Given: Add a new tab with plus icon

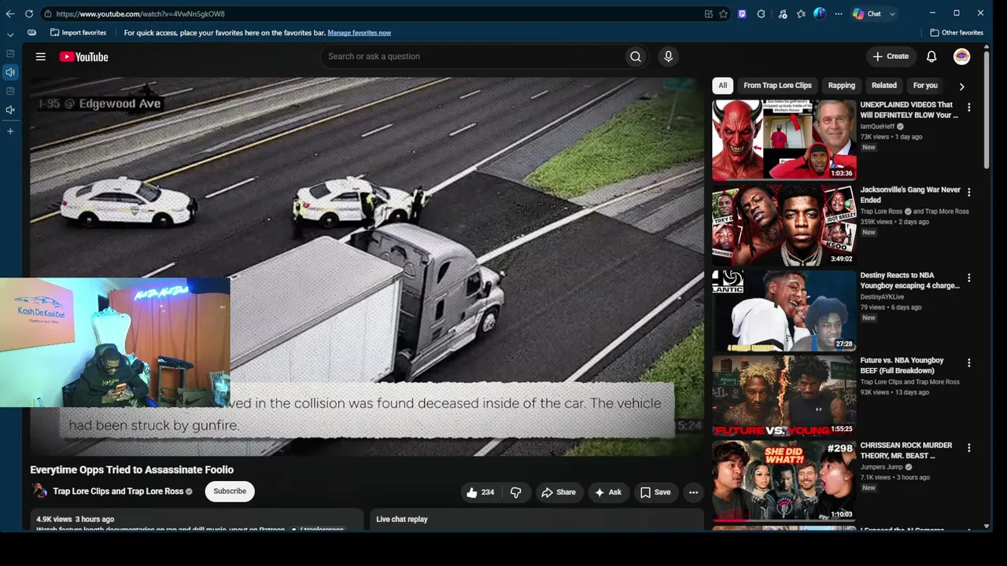Looking at the screenshot, I should pos(10,130).
